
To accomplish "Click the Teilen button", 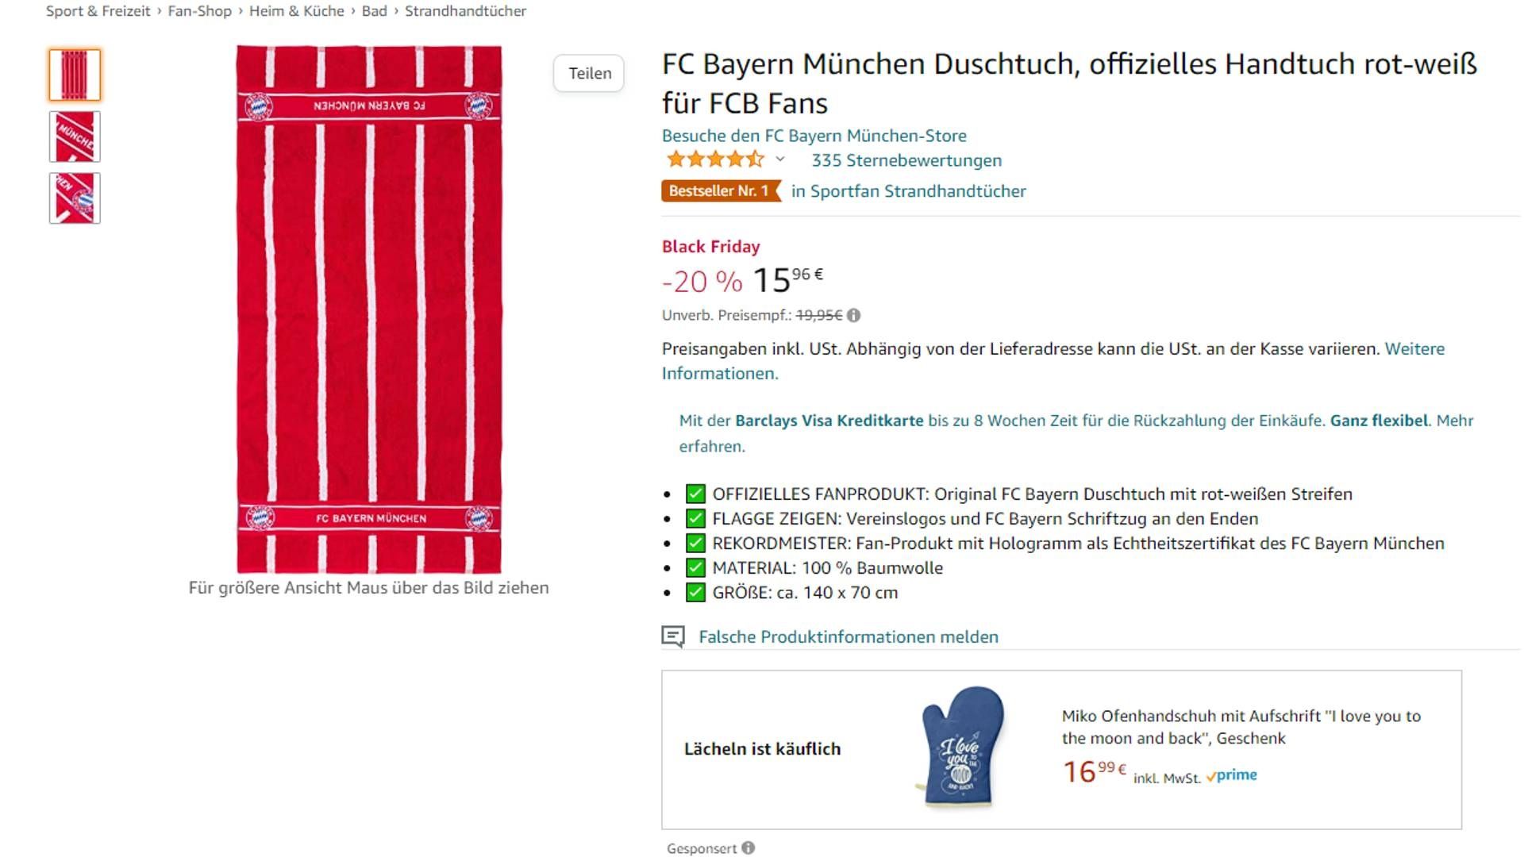I will [x=588, y=73].
